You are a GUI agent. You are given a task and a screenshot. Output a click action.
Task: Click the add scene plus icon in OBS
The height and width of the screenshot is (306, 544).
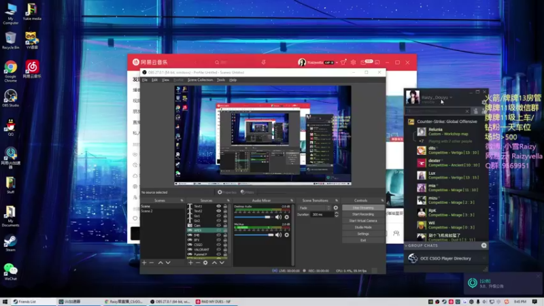144,262
